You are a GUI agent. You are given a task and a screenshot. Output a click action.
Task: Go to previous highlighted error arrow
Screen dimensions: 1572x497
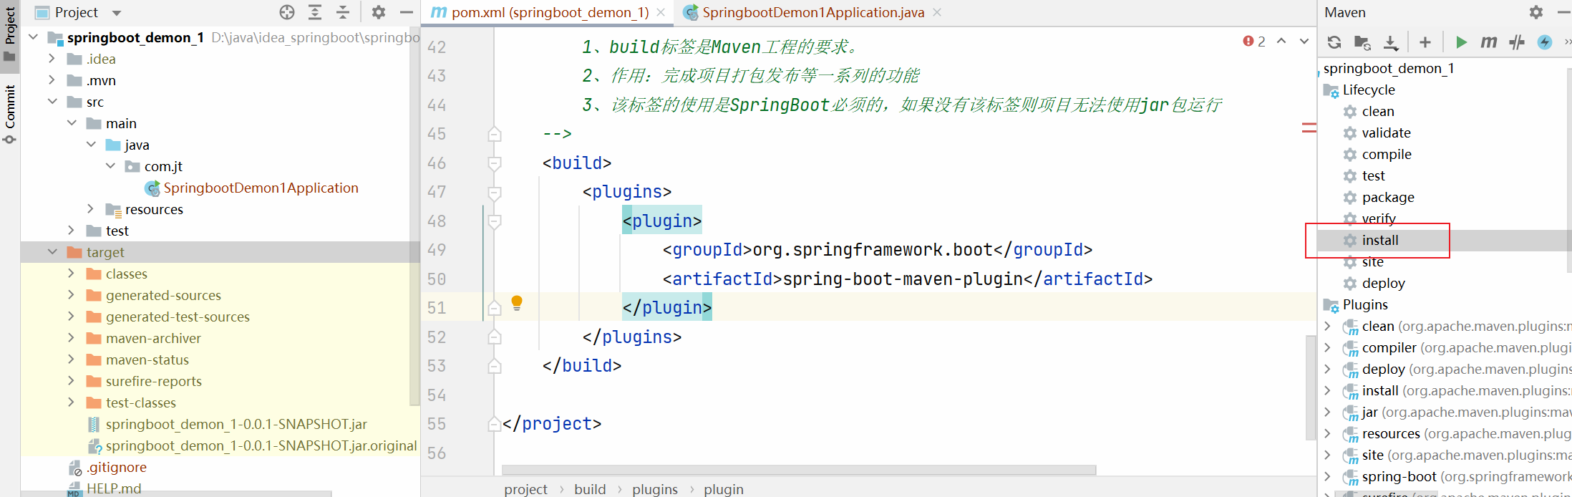(x=1281, y=42)
